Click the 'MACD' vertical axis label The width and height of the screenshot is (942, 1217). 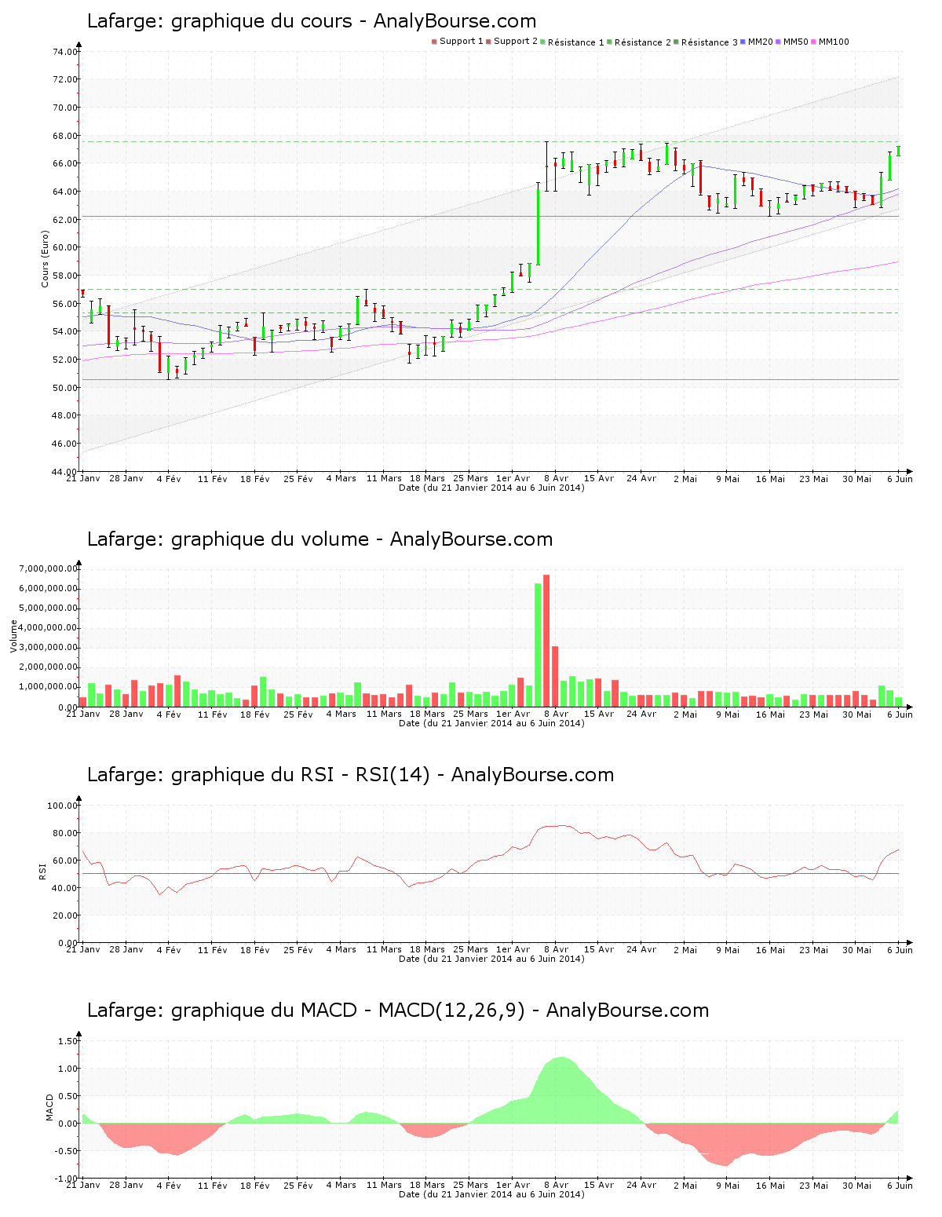pyautogui.click(x=50, y=1107)
